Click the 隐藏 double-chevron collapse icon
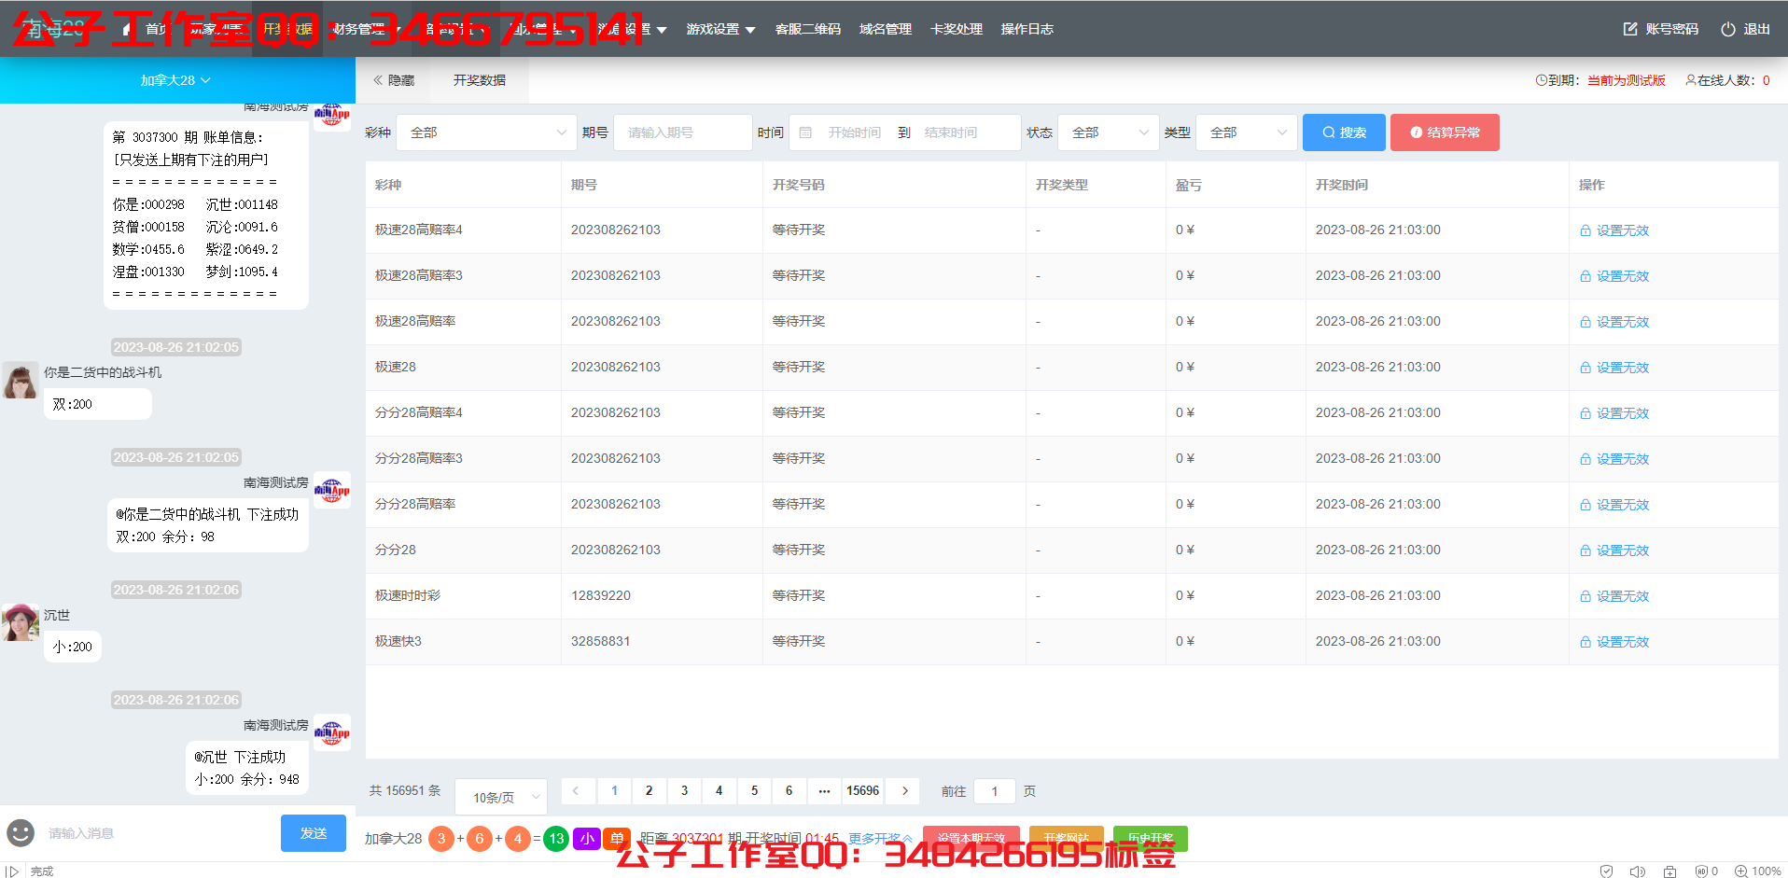 coord(378,80)
